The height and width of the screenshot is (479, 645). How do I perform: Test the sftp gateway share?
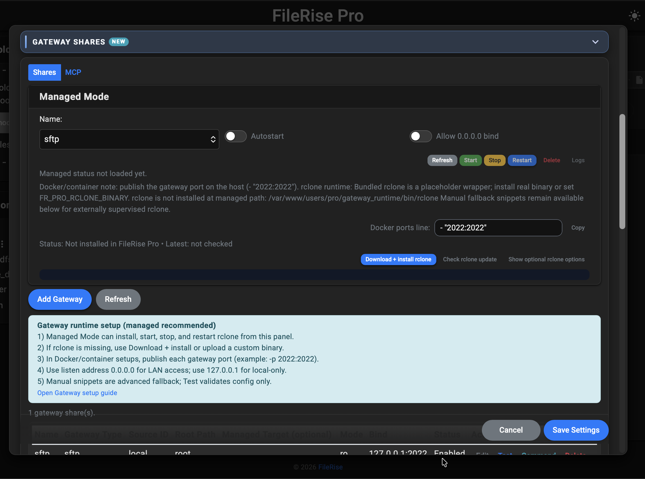pos(505,454)
